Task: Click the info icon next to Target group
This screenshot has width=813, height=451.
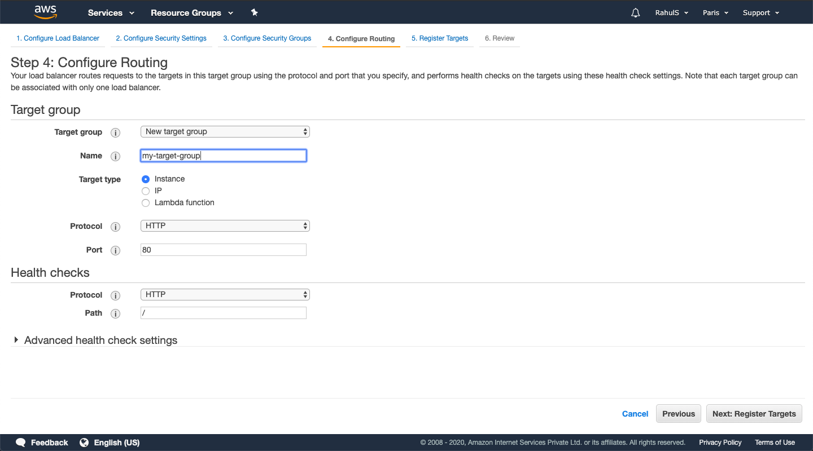Action: [115, 132]
